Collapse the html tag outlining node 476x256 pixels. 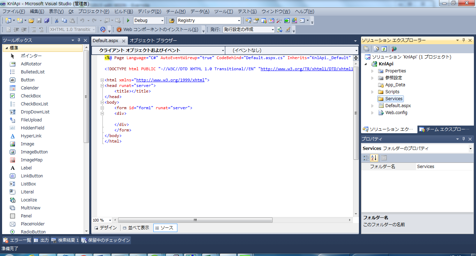(x=102, y=80)
